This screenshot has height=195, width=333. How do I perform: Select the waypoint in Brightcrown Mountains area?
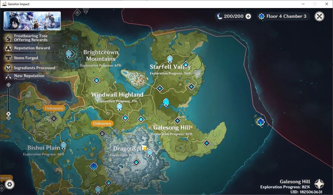click(x=97, y=81)
